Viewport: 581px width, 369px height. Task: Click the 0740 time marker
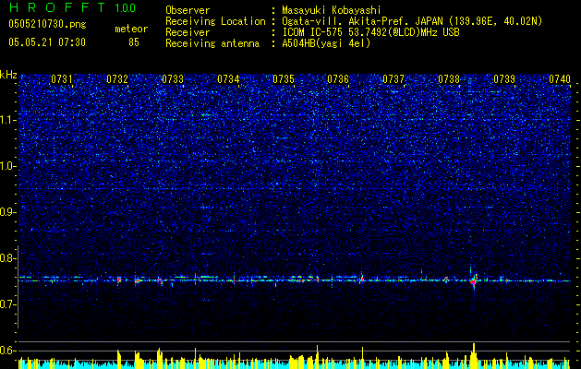coord(560,78)
